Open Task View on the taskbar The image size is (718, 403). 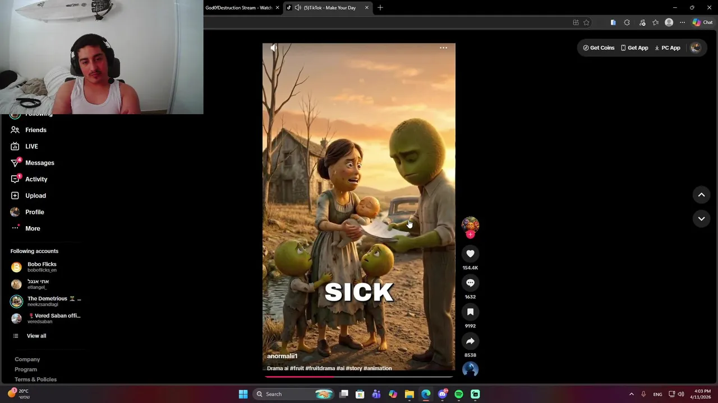[x=344, y=394]
